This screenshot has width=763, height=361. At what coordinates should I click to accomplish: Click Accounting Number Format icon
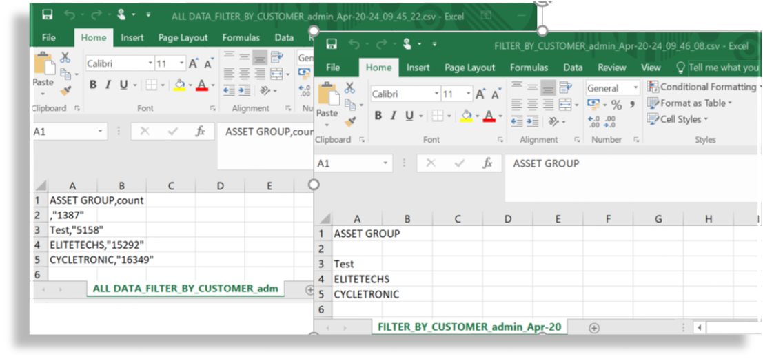click(x=593, y=105)
